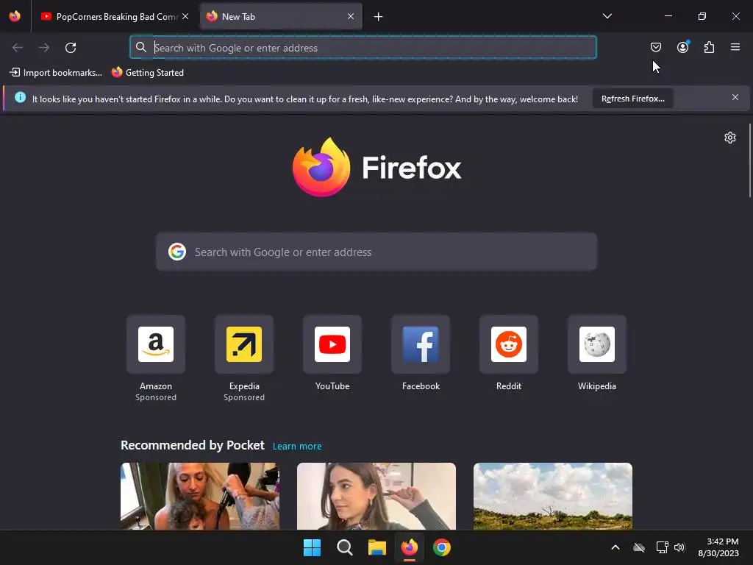
Task: Close the New Tab tab
Action: point(351,16)
